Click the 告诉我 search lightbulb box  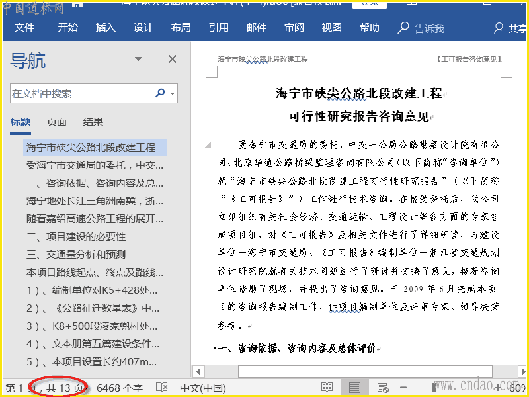point(421,28)
